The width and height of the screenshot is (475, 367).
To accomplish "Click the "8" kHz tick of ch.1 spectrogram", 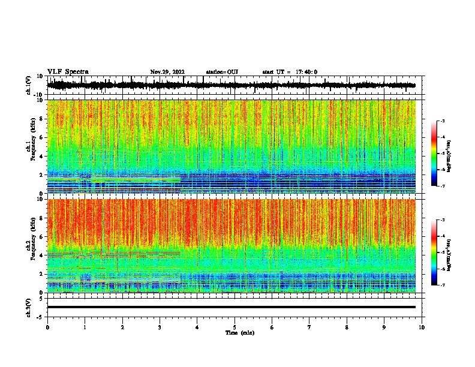I will 42,119.
